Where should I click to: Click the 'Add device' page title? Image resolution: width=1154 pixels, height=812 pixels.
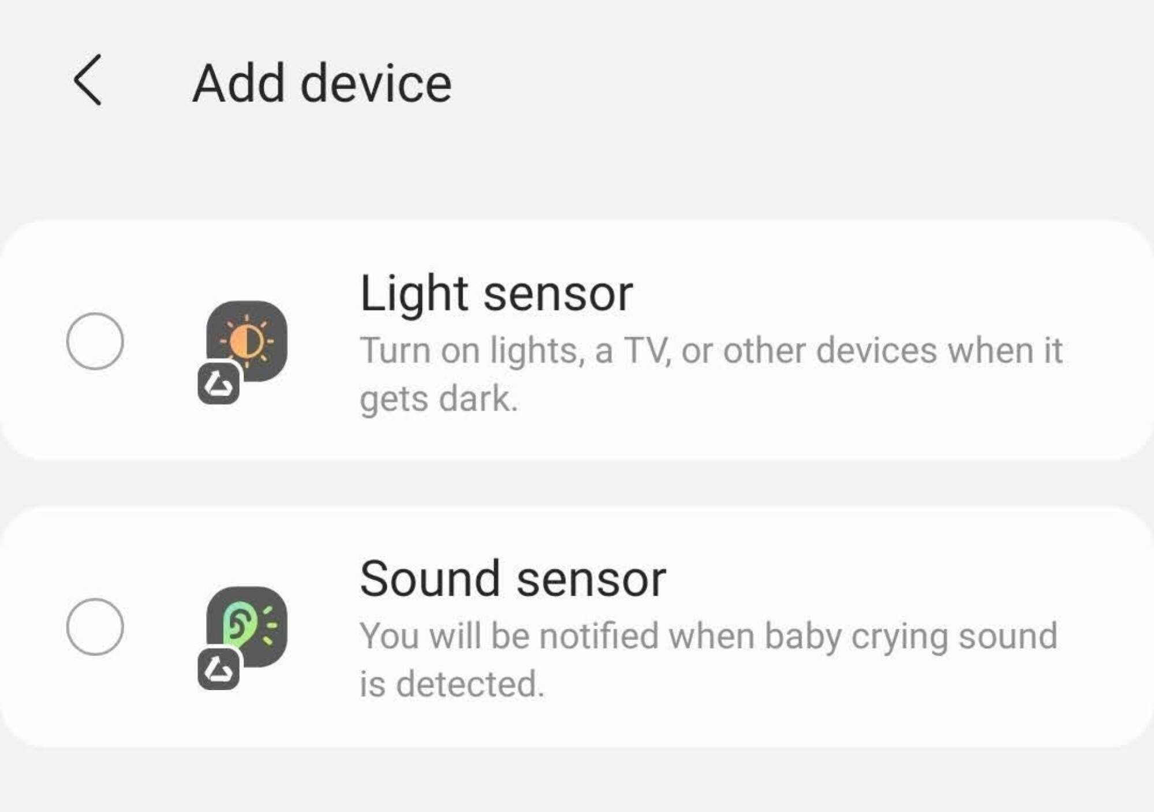click(322, 83)
